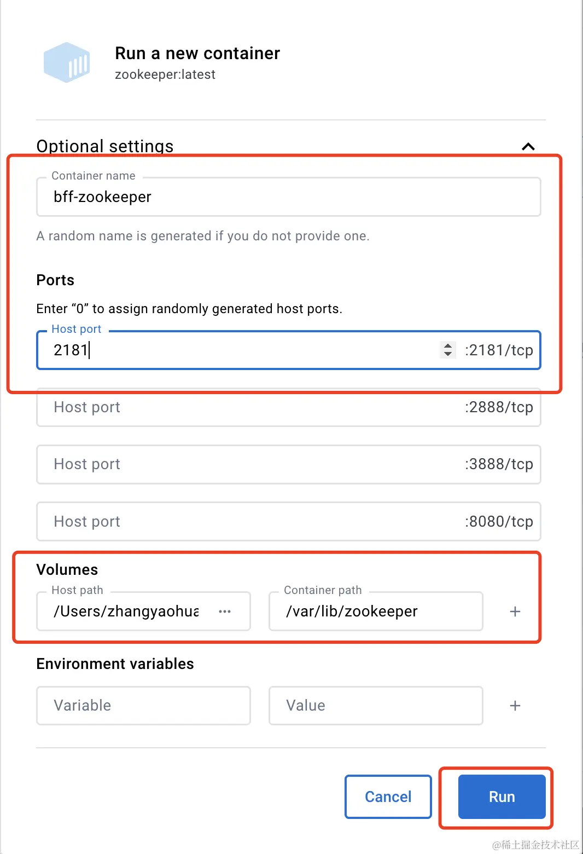Click the Host port field for :3888/tcp
The image size is (583, 854).
tap(219, 464)
